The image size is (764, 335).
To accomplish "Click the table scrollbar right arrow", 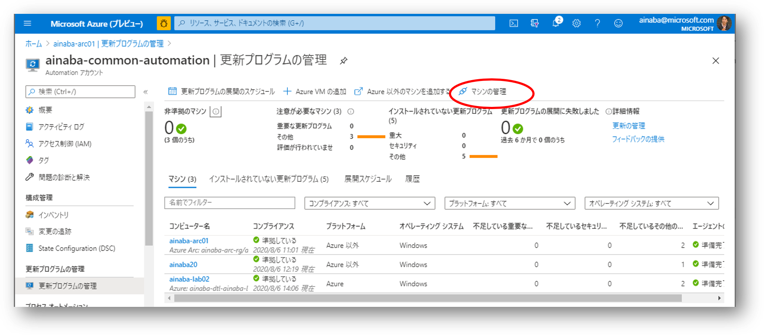I will pyautogui.click(x=719, y=298).
